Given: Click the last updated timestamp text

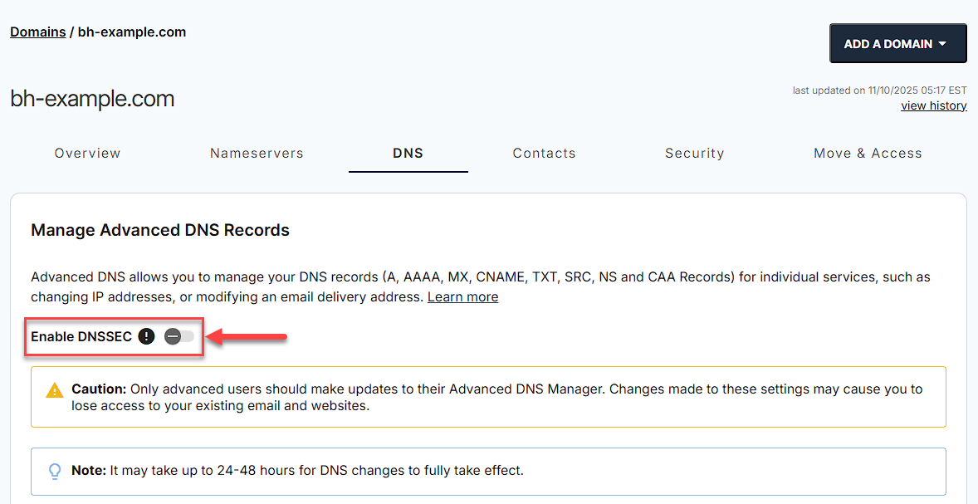Looking at the screenshot, I should pyautogui.click(x=879, y=90).
